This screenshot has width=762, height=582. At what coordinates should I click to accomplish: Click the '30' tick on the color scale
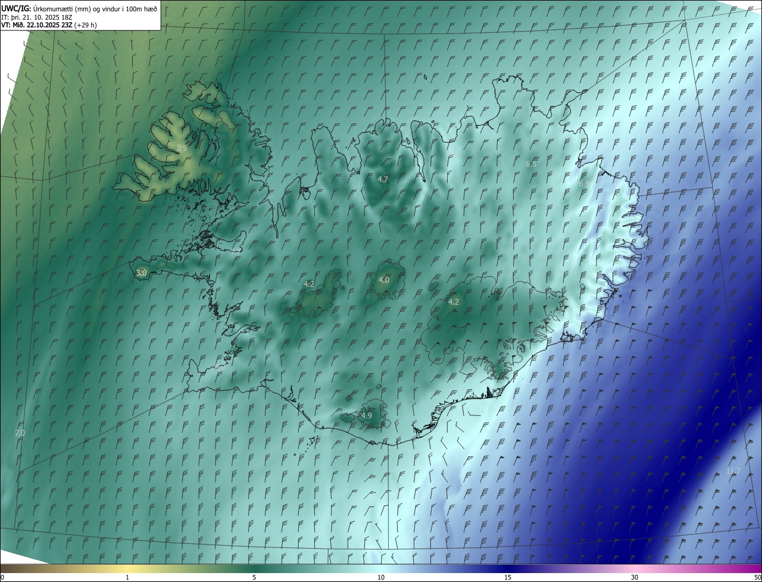coord(635,577)
